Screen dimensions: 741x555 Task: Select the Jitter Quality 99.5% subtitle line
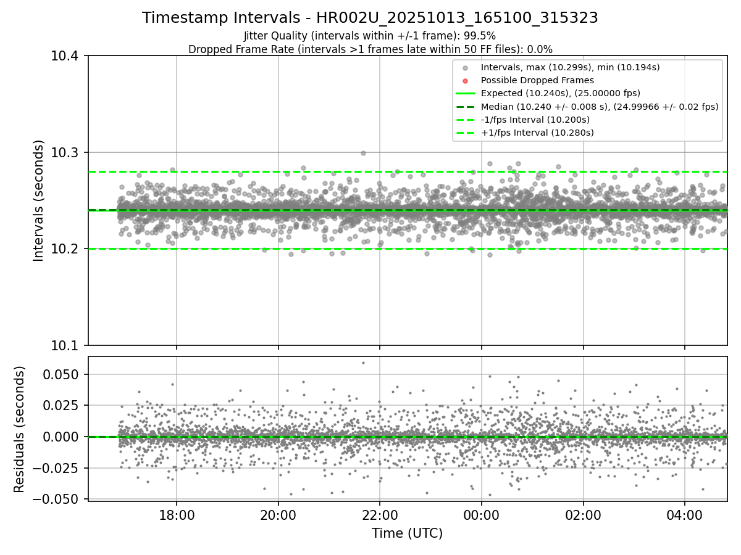click(x=370, y=36)
